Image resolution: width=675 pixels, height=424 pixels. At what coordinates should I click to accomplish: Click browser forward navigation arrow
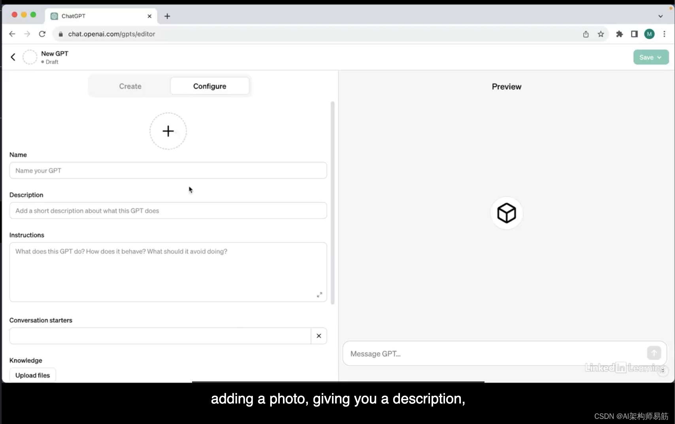click(27, 34)
